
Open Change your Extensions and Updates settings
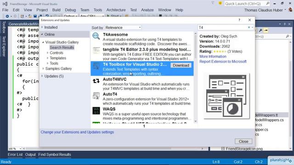[77, 132]
